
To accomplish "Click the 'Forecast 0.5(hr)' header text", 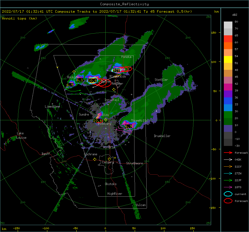I will pos(174,12).
